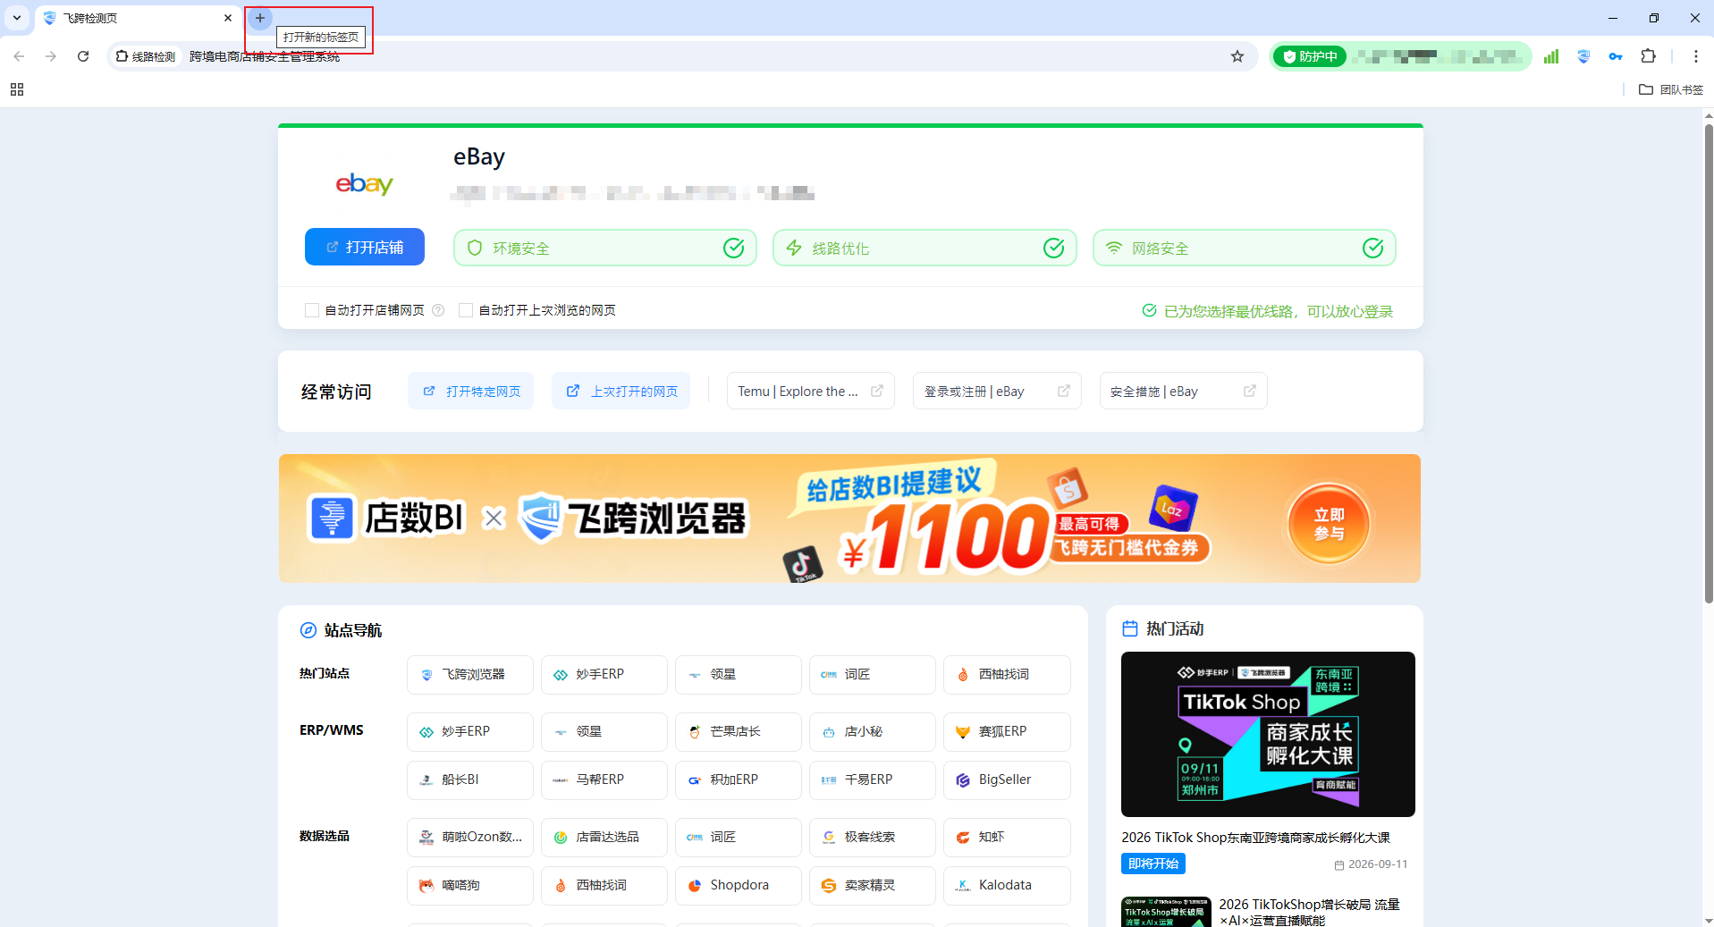This screenshot has height=927, width=1714.
Task: Open a new tab with the plus button
Action: 260,18
